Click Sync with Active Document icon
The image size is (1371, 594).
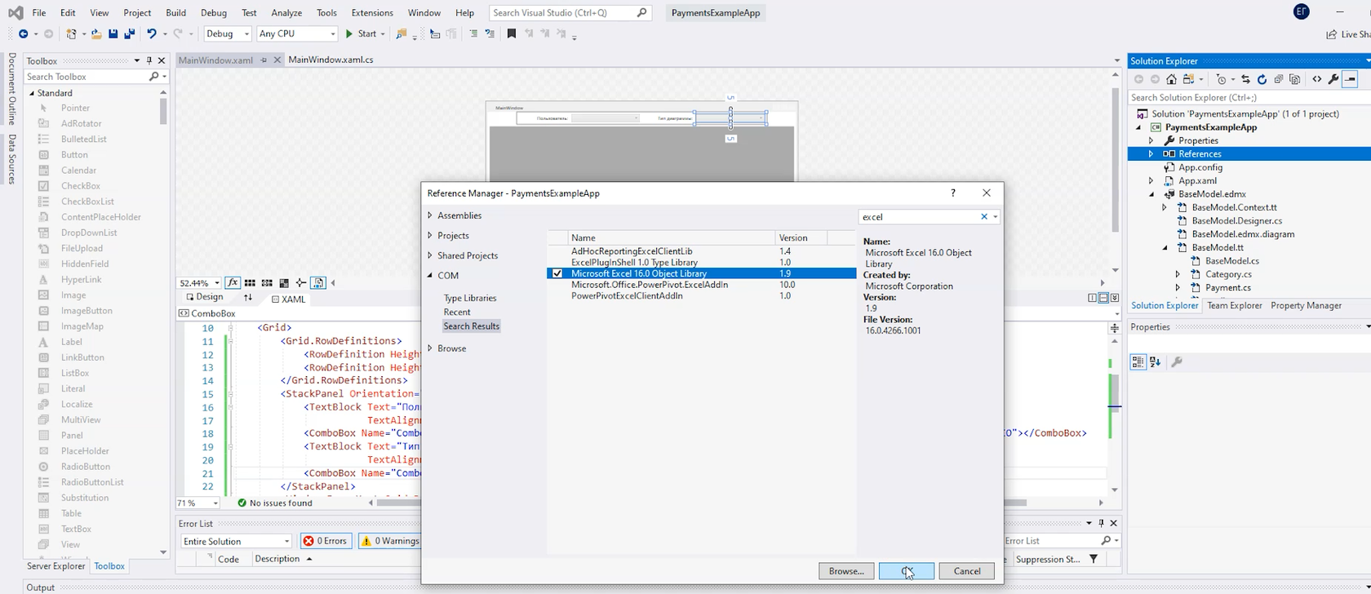pos(1245,79)
